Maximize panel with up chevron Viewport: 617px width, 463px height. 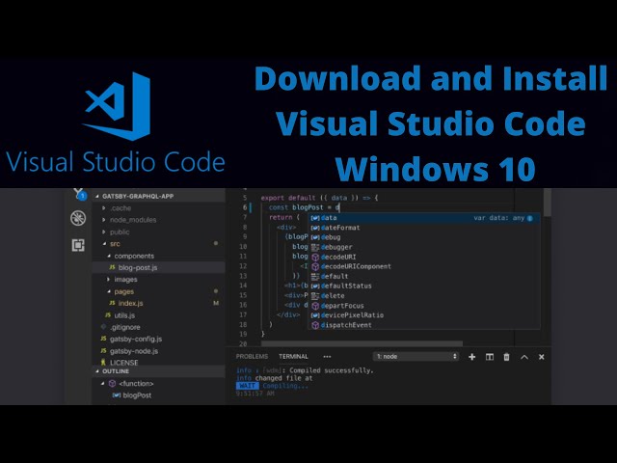pos(524,357)
